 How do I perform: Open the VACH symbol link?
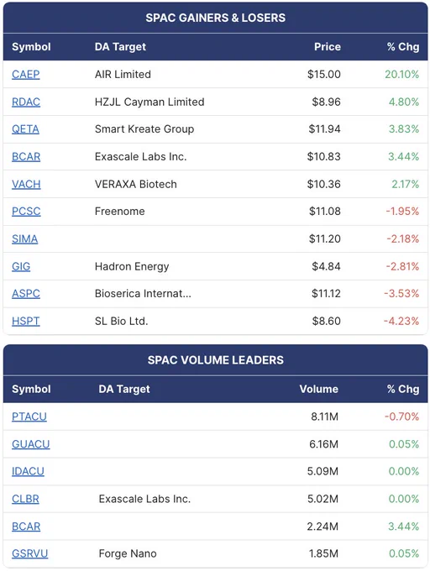tap(26, 184)
